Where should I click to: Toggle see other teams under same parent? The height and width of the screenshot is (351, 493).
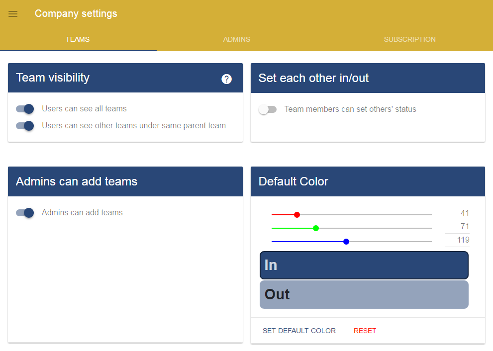coord(25,126)
